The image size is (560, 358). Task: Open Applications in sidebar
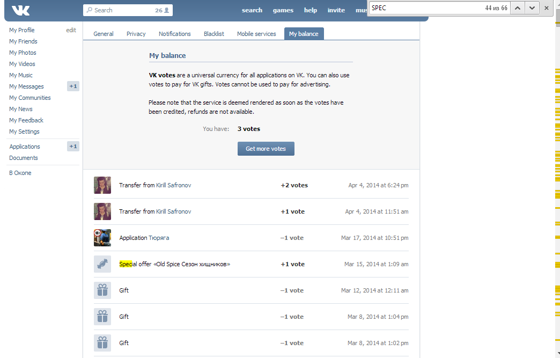pyautogui.click(x=25, y=147)
